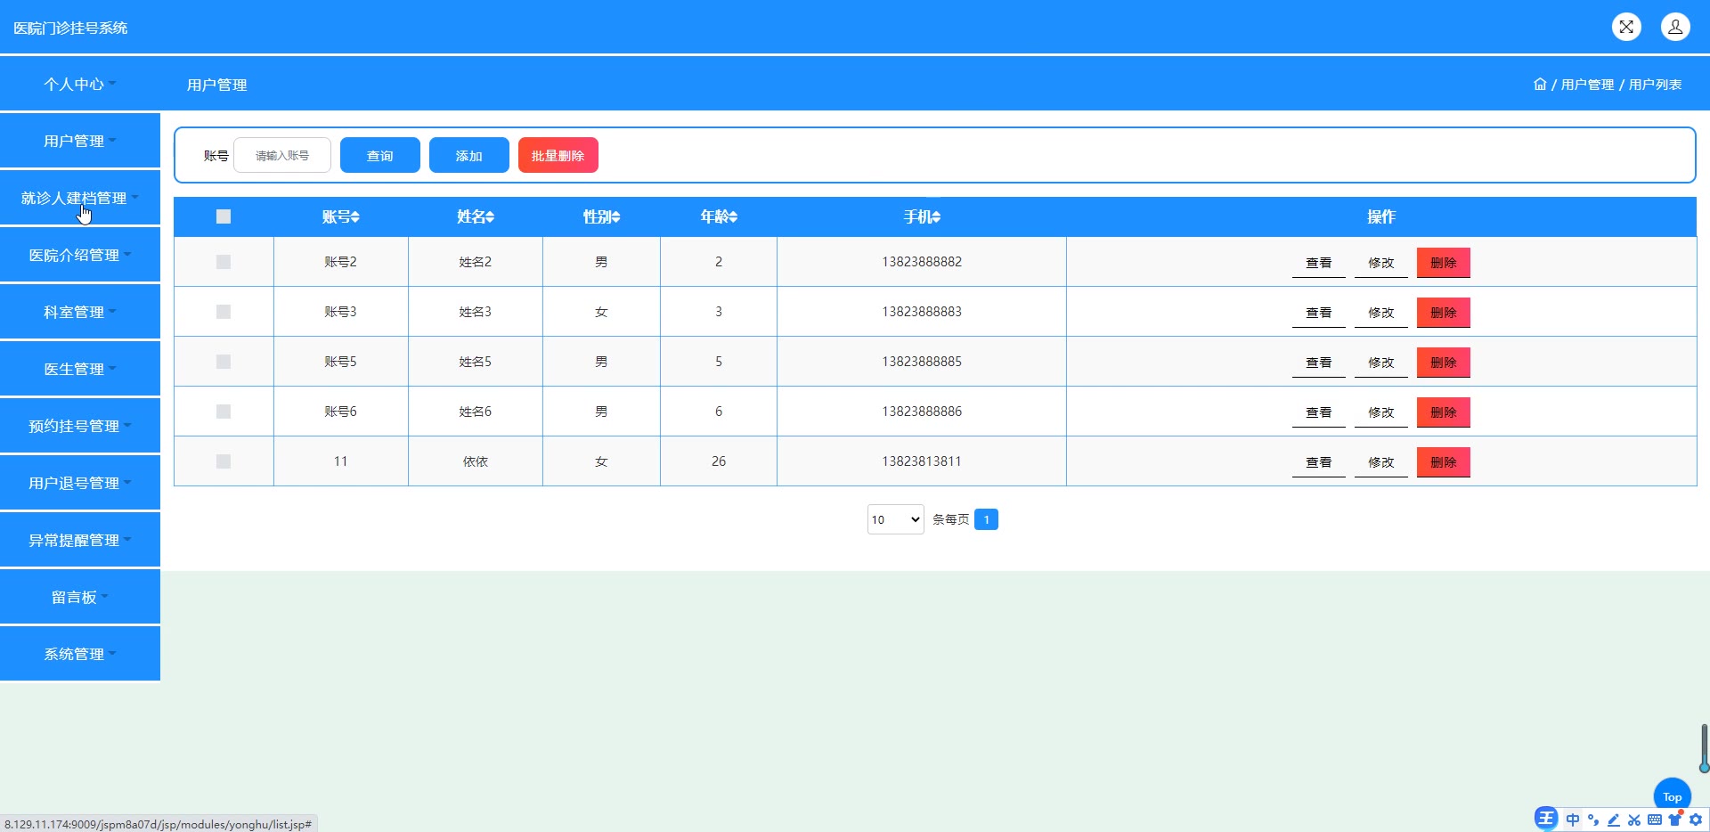Expand the 用户管理 sidebar menu

(80, 141)
